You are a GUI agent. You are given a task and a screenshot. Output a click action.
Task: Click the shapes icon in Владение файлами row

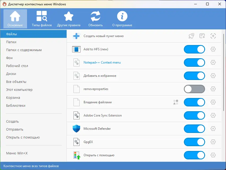pyautogui.click(x=176, y=102)
